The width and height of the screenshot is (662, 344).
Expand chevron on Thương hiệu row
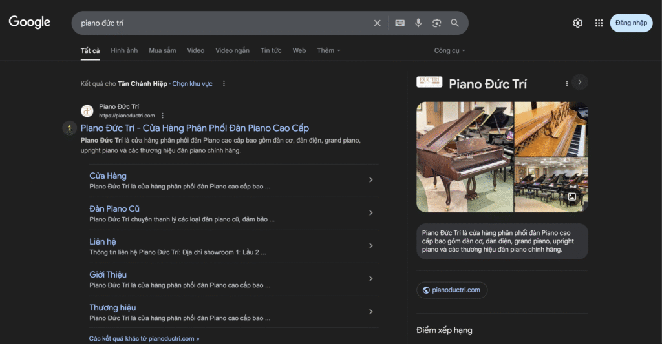(x=370, y=312)
